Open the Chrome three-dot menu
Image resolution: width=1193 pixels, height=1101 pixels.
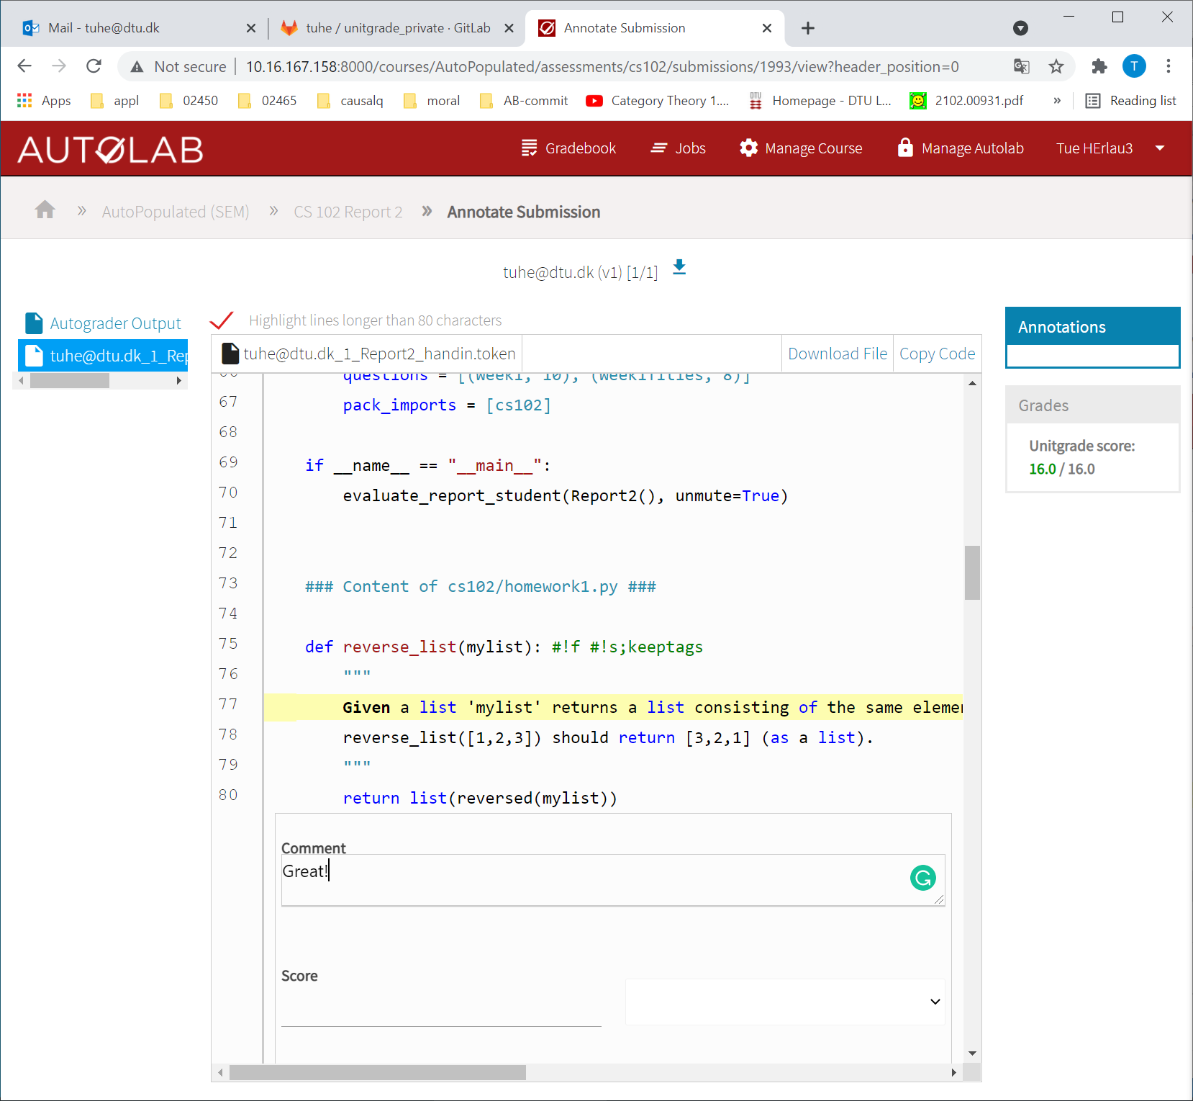pos(1168,67)
